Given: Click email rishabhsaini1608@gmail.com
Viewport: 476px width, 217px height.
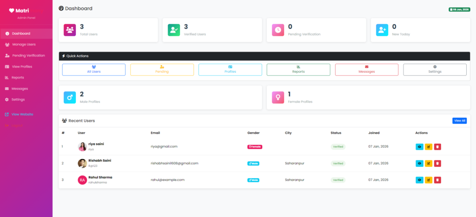Looking at the screenshot, I should tap(175, 163).
